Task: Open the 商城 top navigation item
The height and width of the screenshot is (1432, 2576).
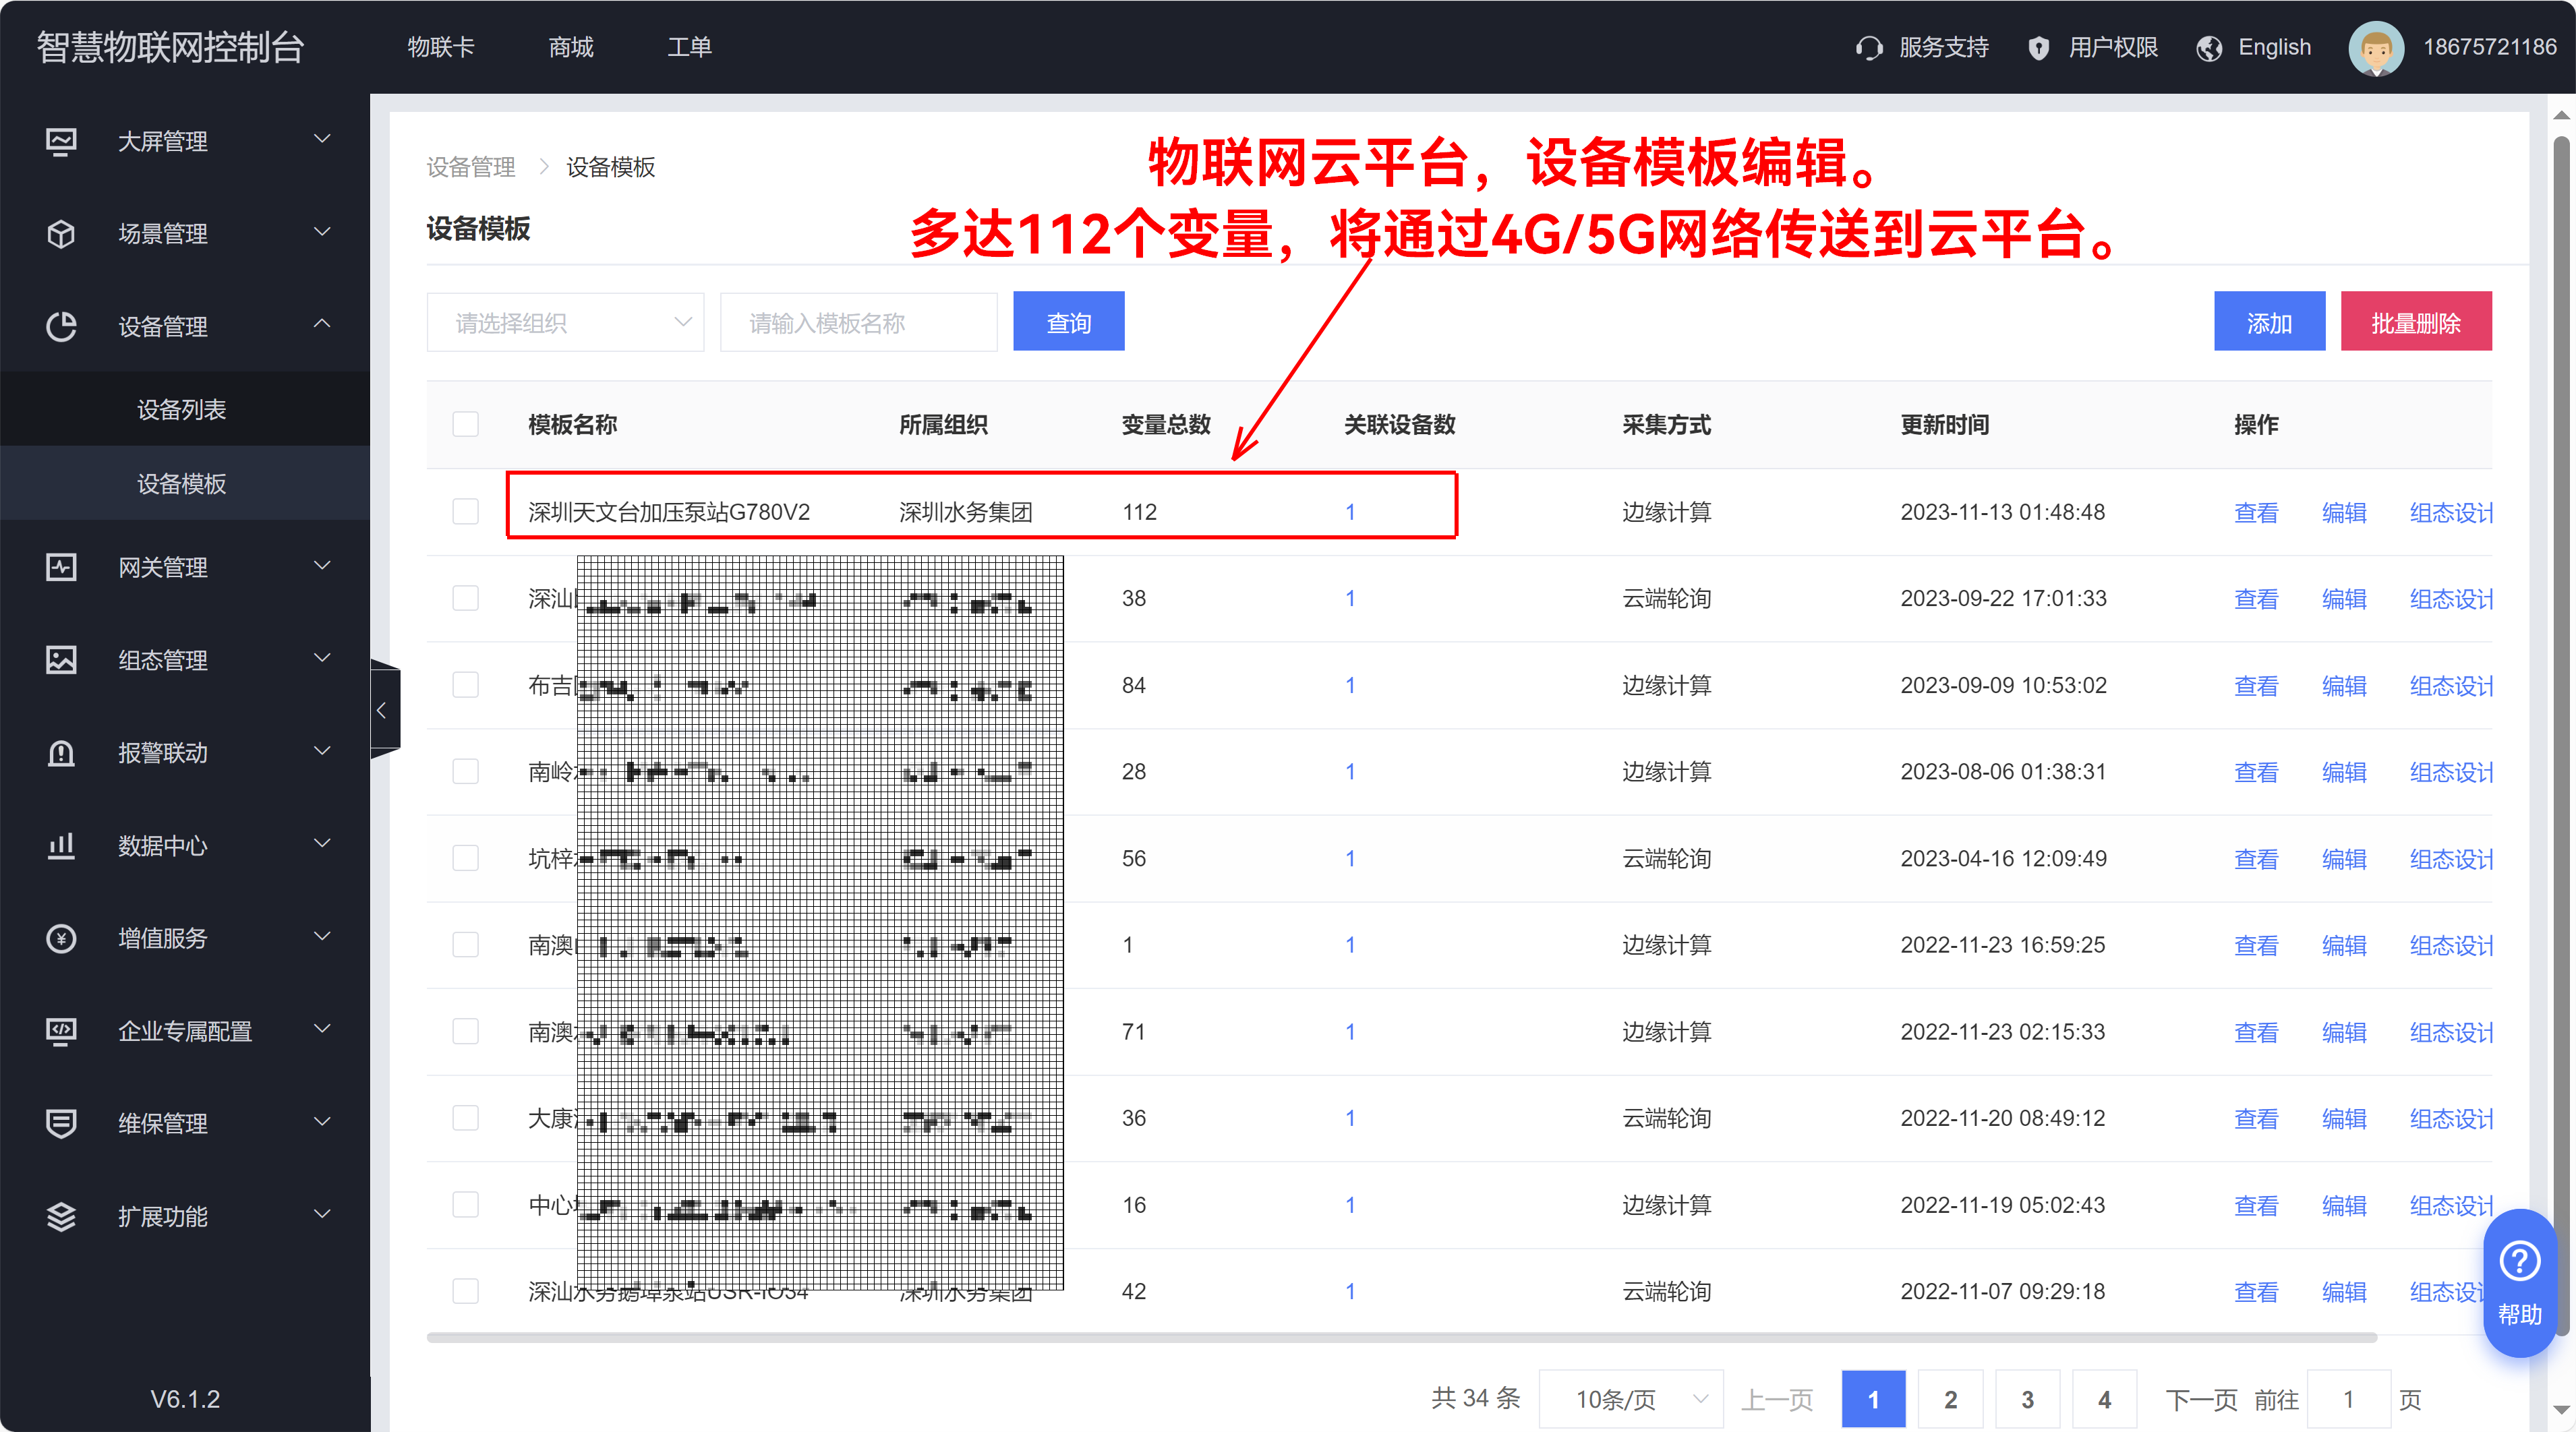Action: click(571, 47)
